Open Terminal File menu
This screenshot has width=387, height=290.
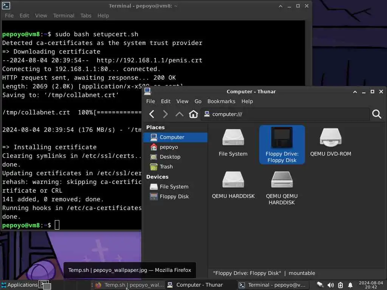click(9, 15)
